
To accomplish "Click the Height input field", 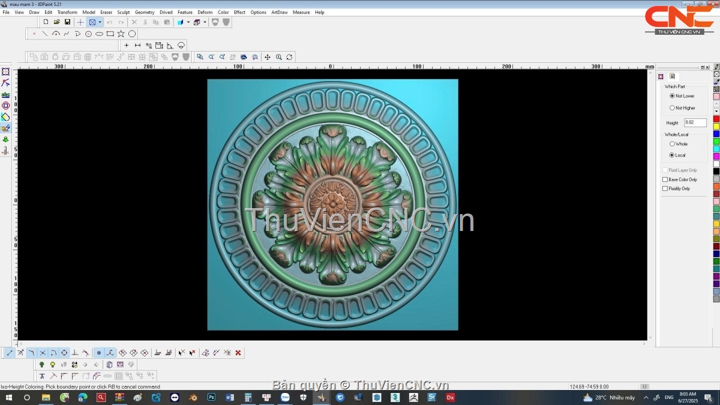I will click(x=695, y=122).
